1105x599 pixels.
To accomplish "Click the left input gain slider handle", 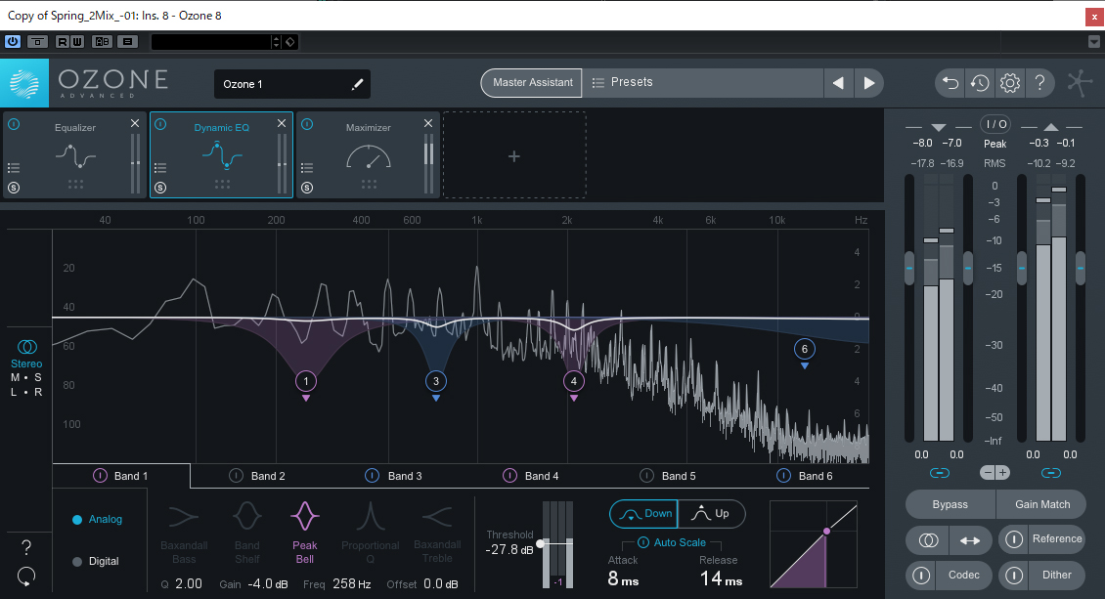I will pos(909,268).
